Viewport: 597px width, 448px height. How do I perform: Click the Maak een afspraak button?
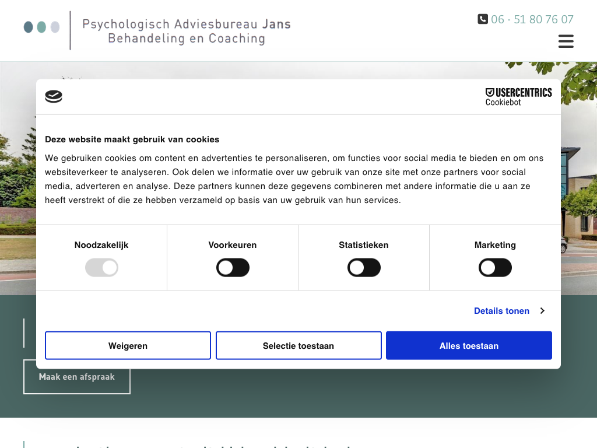(x=77, y=377)
